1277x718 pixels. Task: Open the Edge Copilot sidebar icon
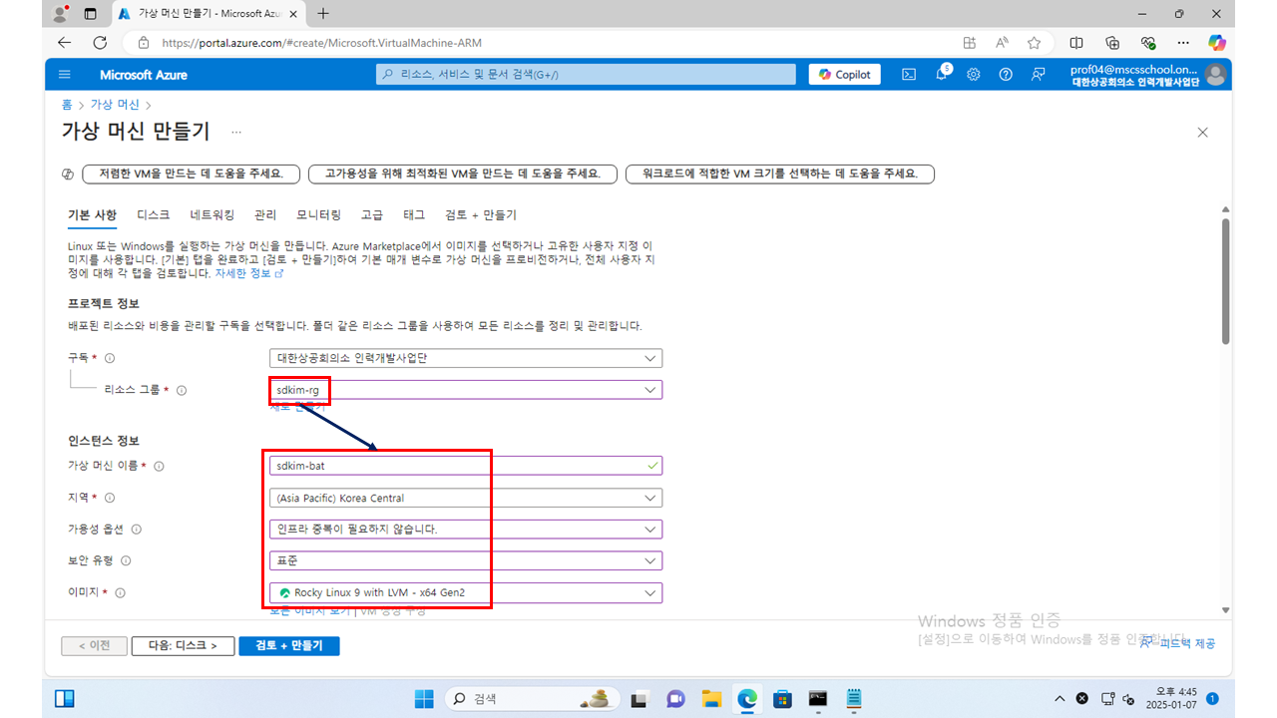1216,43
